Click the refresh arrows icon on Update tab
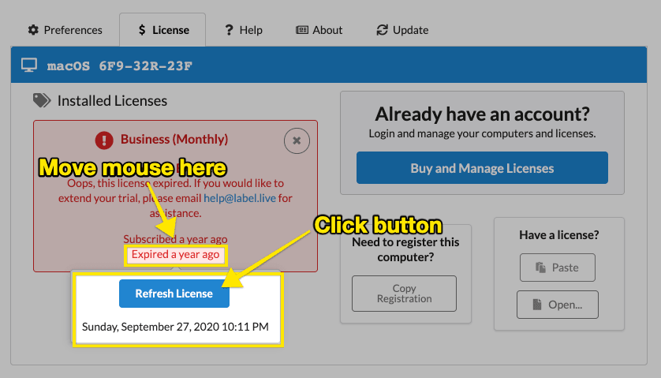This screenshot has width=661, height=378. pos(383,30)
